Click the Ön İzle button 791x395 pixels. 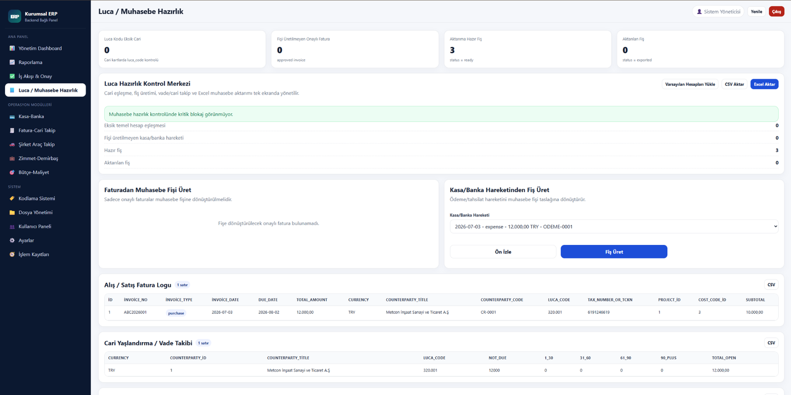[x=503, y=252]
